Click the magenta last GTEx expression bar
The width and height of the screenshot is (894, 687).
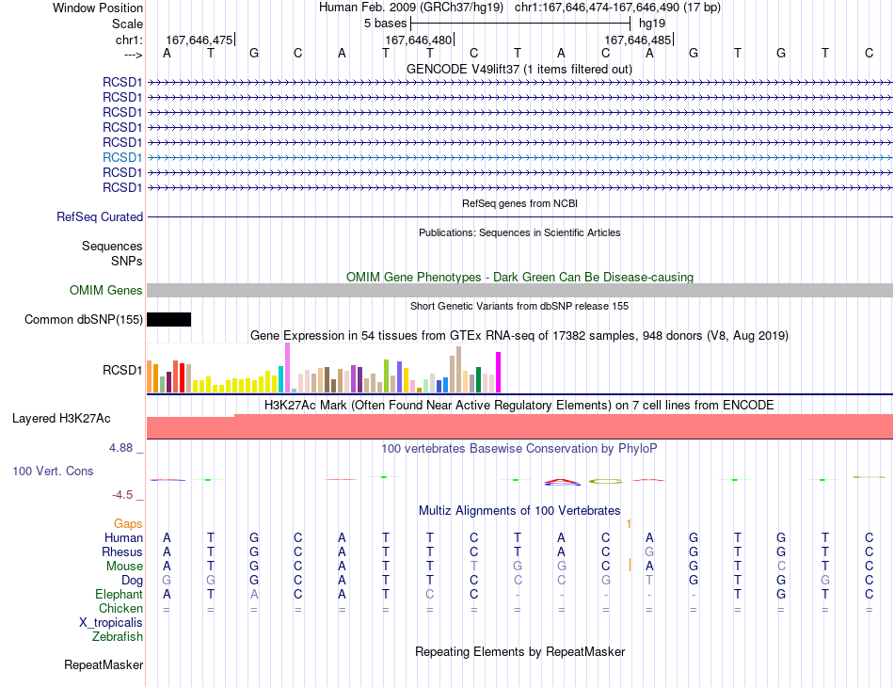point(499,373)
